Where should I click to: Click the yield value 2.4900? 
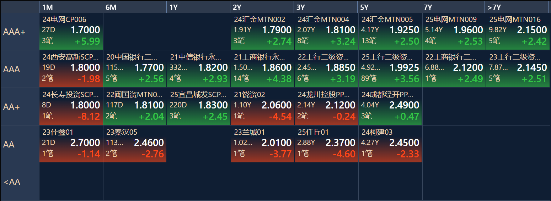coord(405,105)
